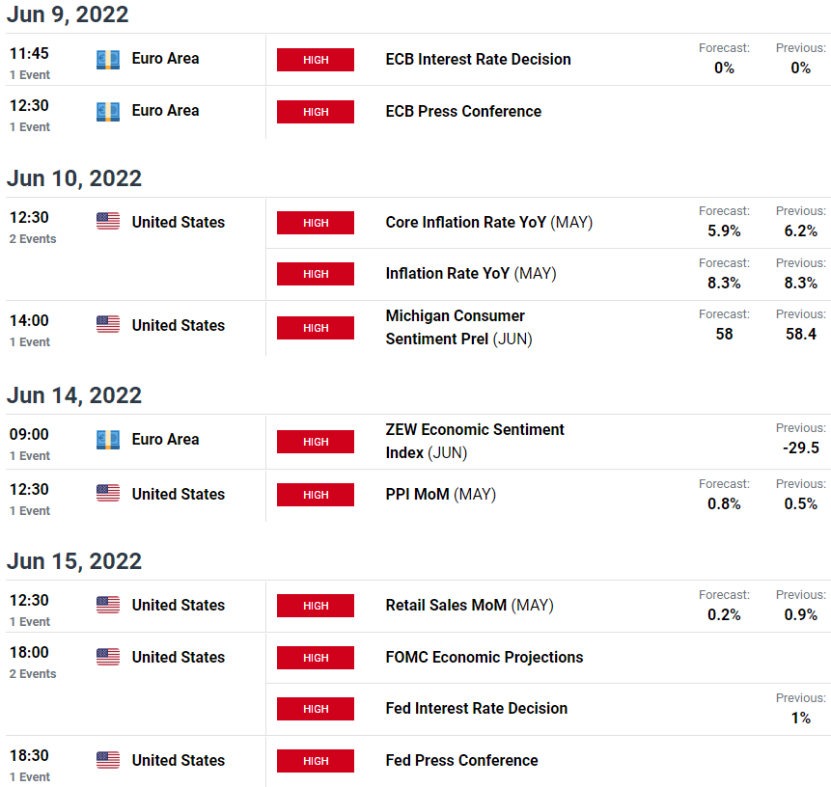Click the HIGH badge for Inflation Rate YoY

pyautogui.click(x=316, y=274)
